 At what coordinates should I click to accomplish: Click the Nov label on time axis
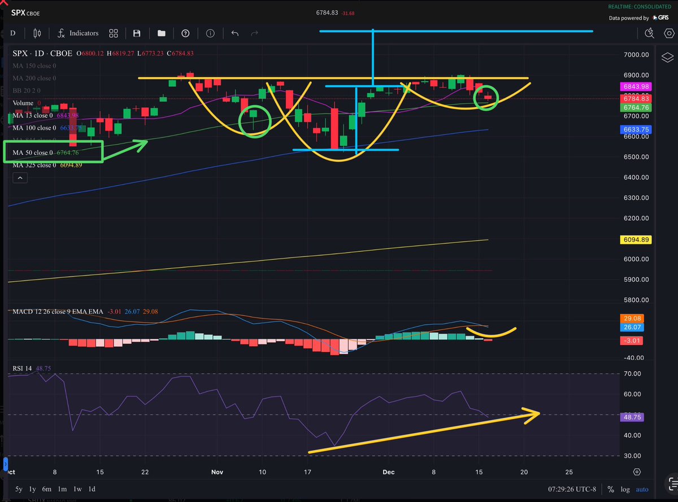pyautogui.click(x=218, y=471)
